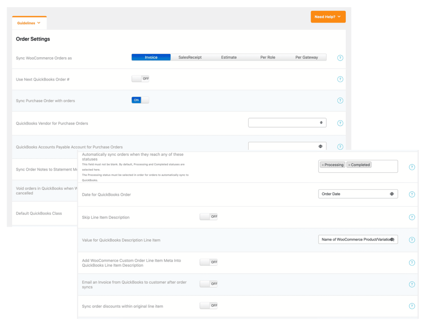426x327 pixels.
Task: Open help for Sync Purchase Order with orders
Action: (340, 100)
